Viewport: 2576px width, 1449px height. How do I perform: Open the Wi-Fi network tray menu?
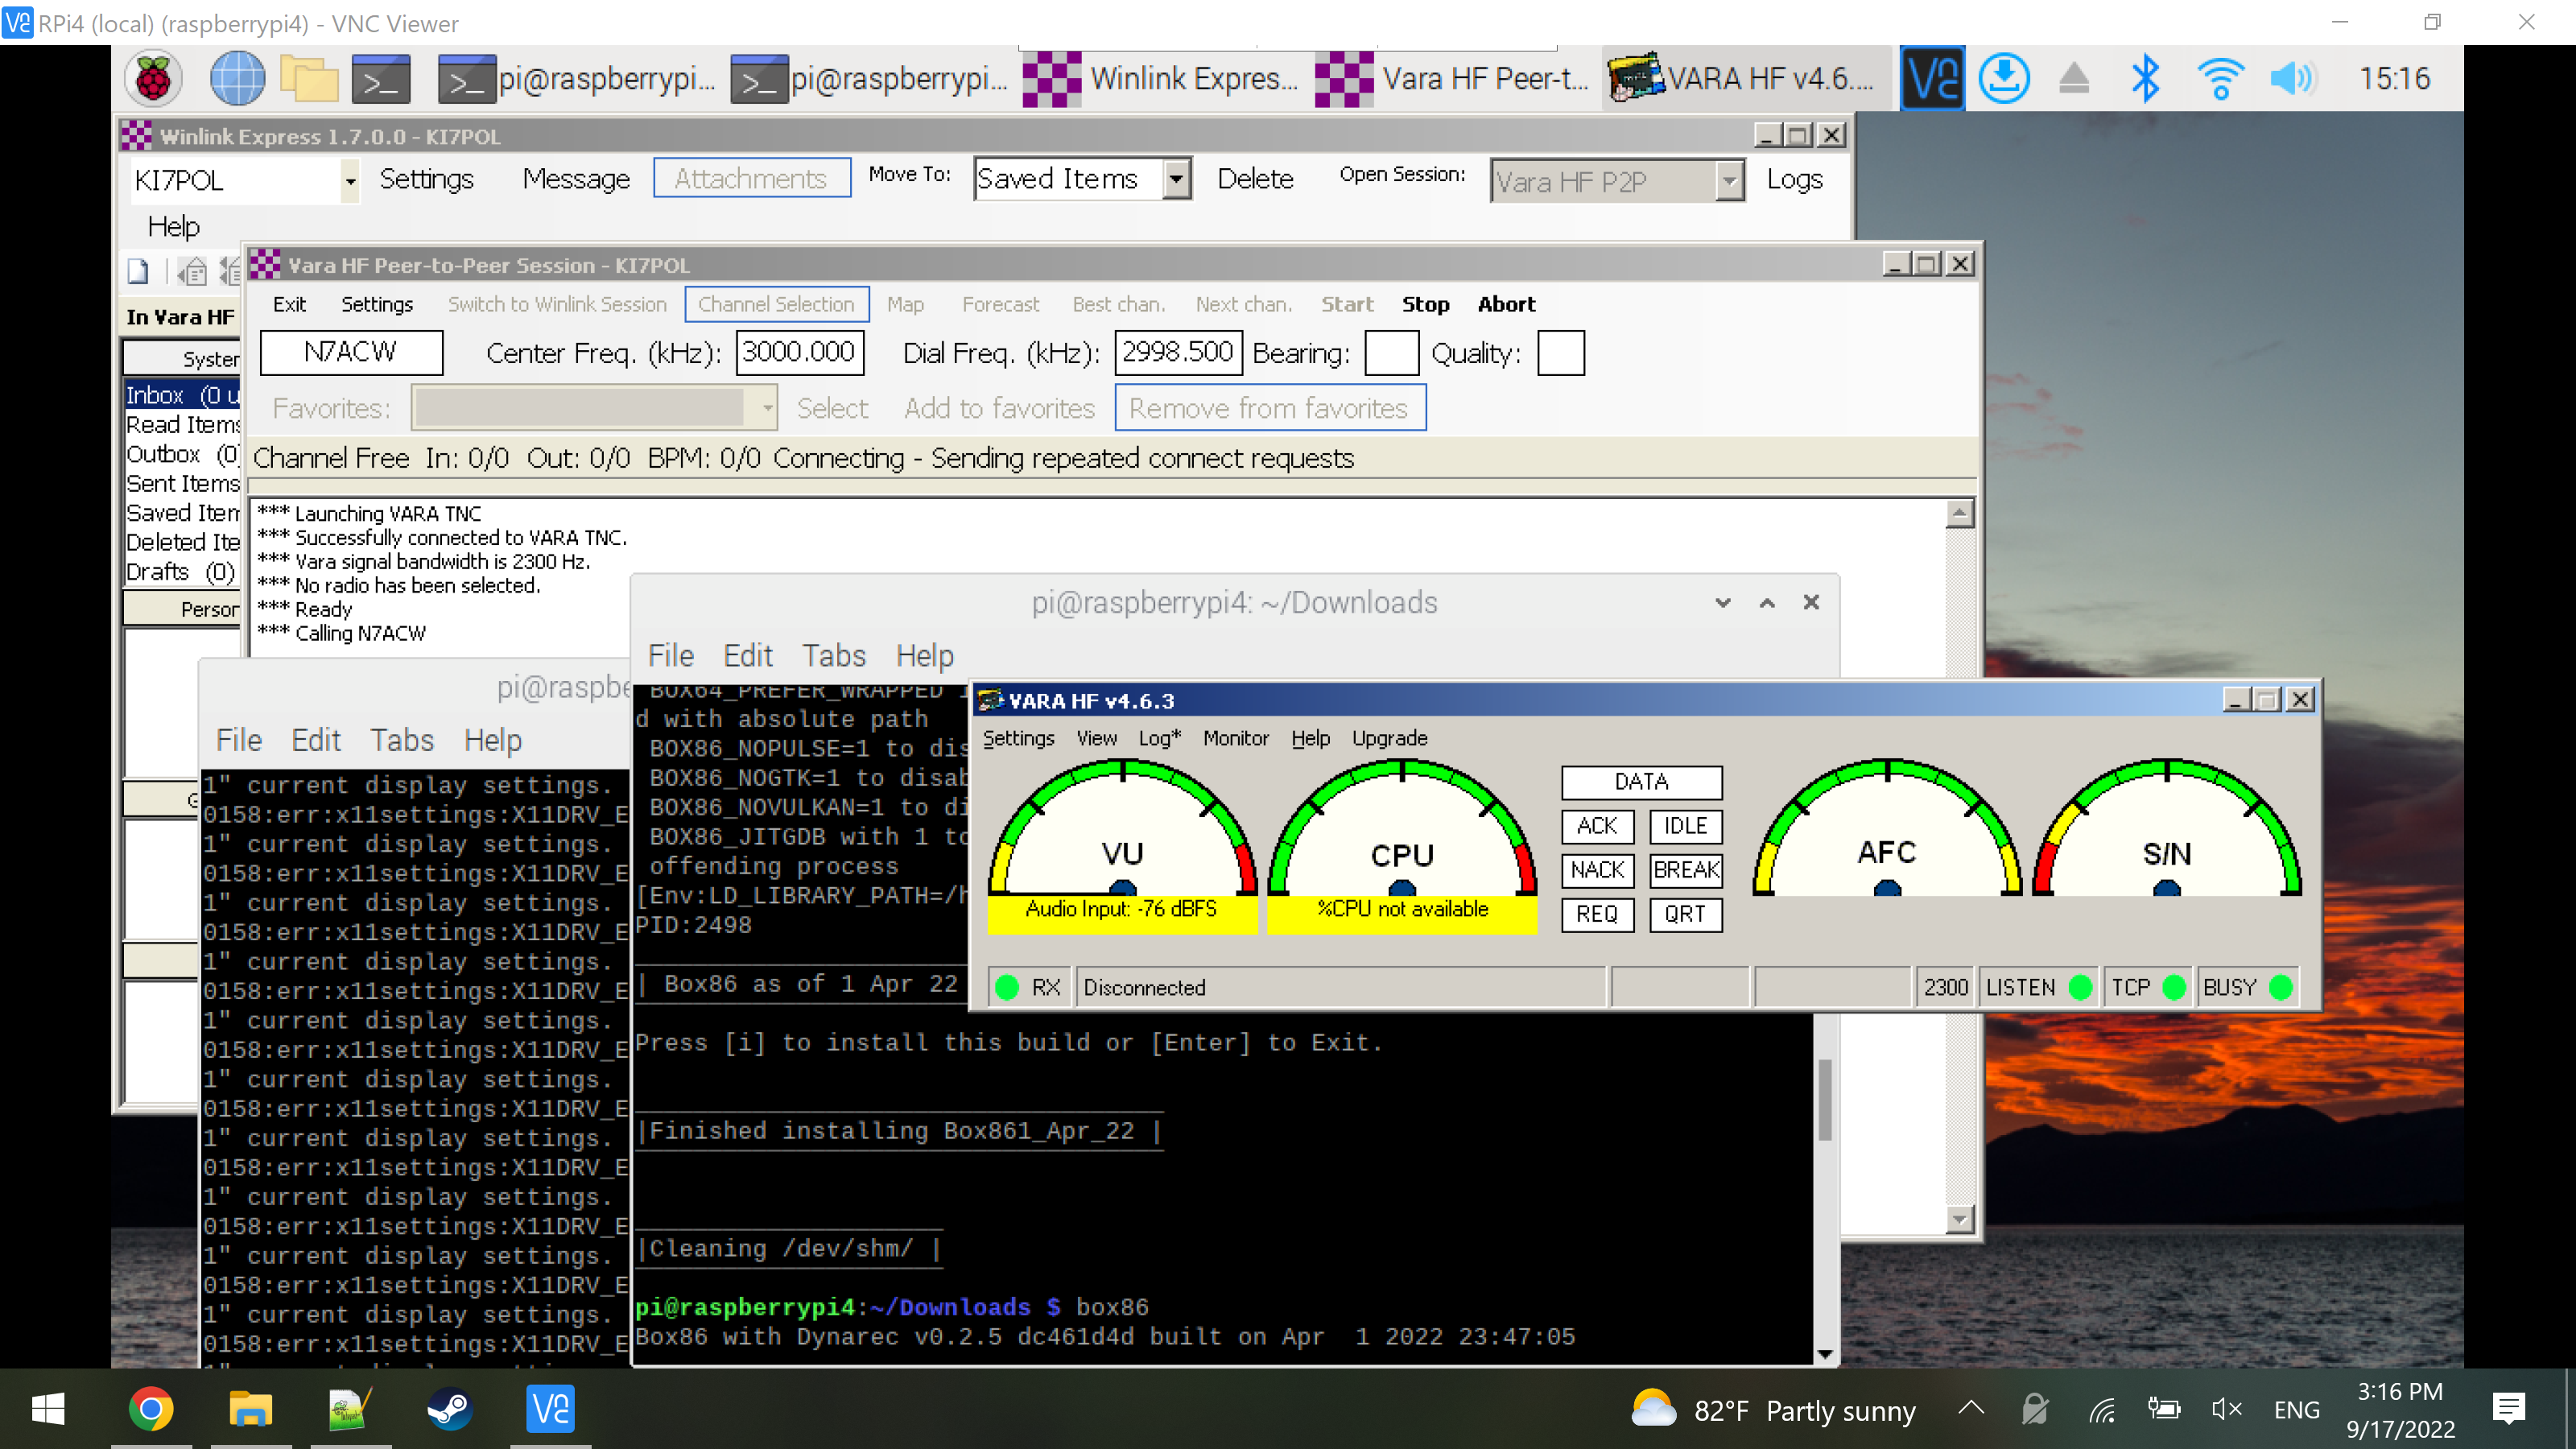[x=2220, y=78]
